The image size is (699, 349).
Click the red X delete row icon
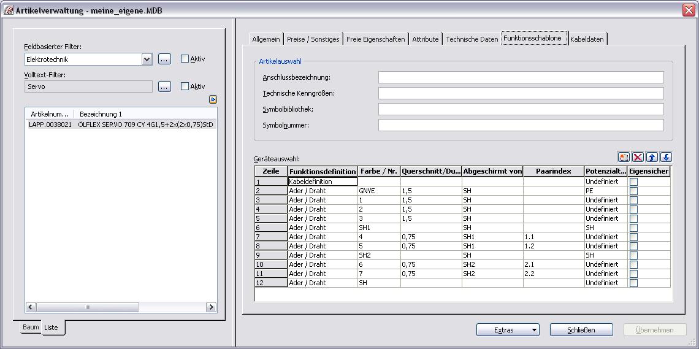click(x=638, y=157)
